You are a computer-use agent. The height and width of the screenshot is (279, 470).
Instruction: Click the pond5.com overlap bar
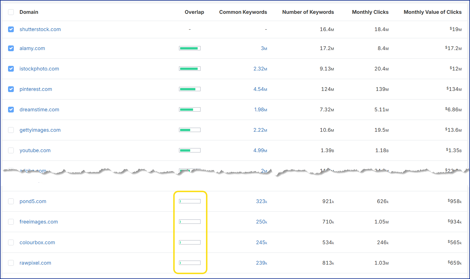tap(190, 201)
